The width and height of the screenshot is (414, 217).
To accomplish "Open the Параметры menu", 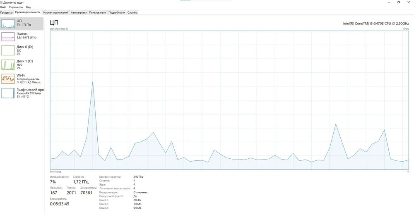I will 16,7.
